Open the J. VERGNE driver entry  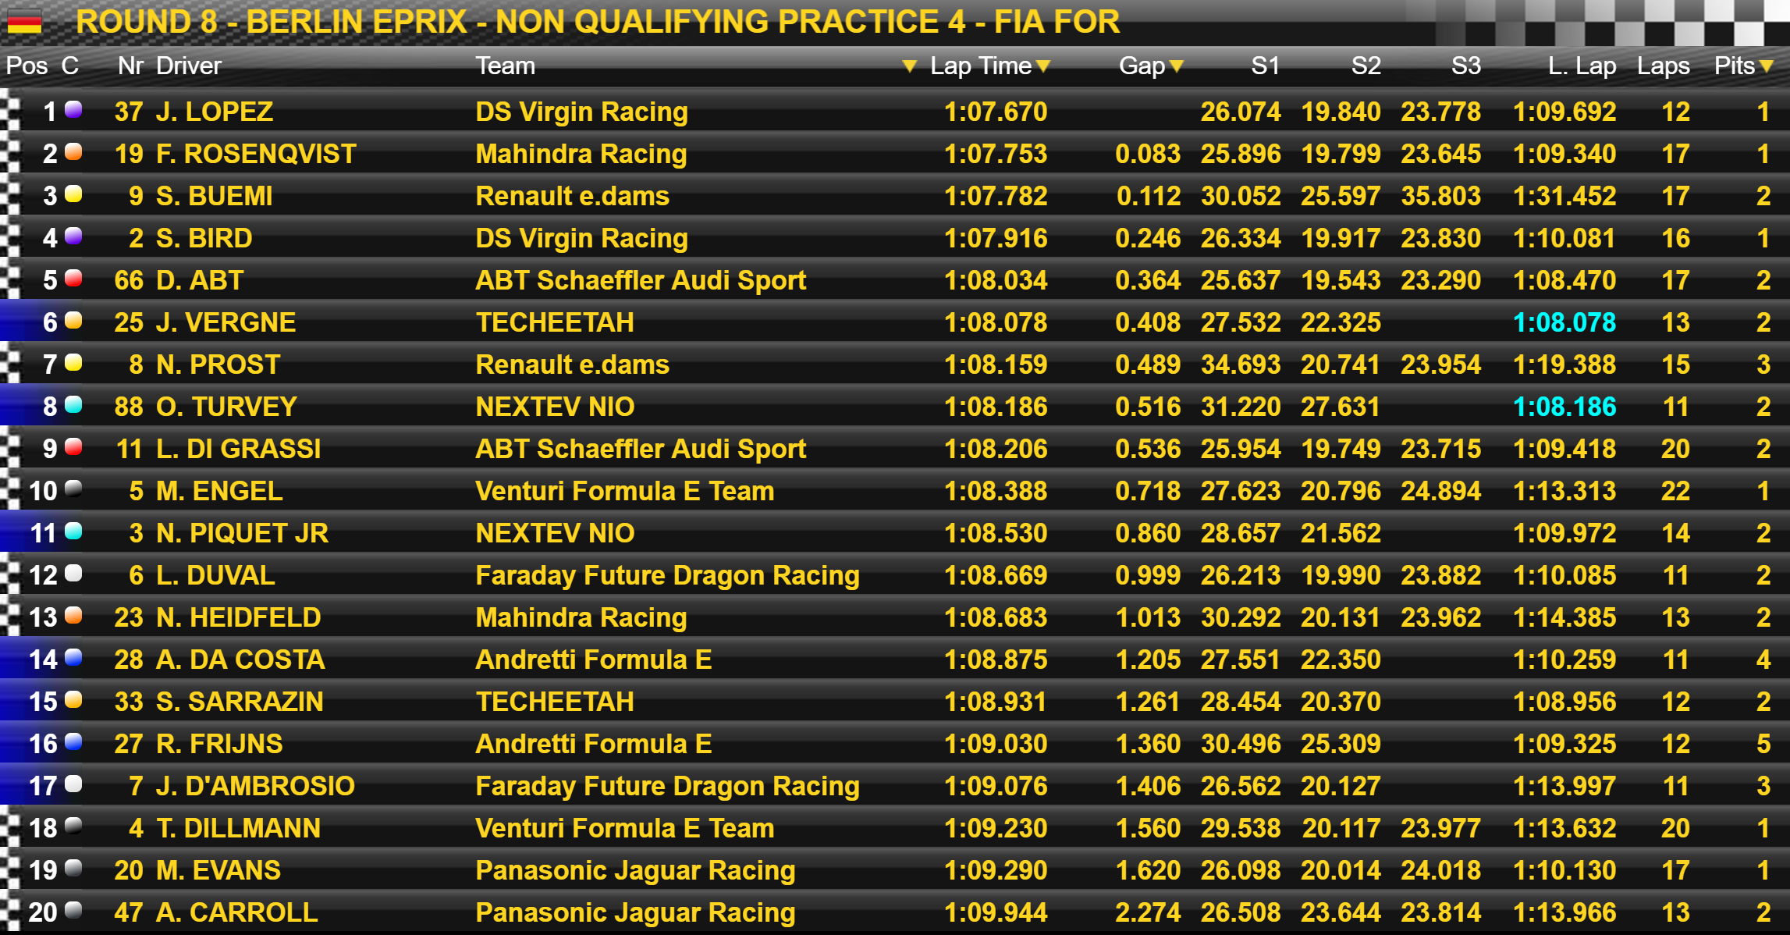226,322
